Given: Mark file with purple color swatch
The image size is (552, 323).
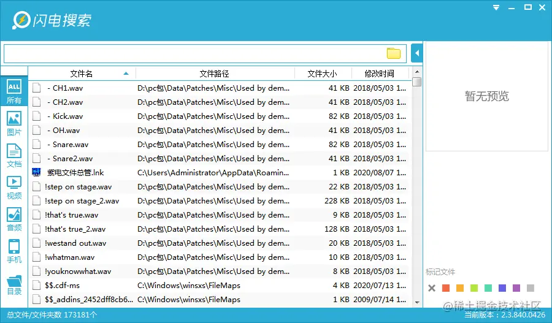Looking at the screenshot, I should (x=516, y=288).
